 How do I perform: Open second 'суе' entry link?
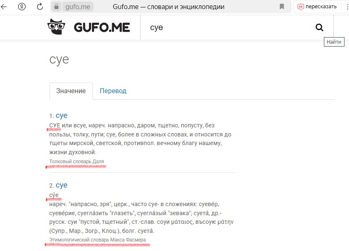61,185
